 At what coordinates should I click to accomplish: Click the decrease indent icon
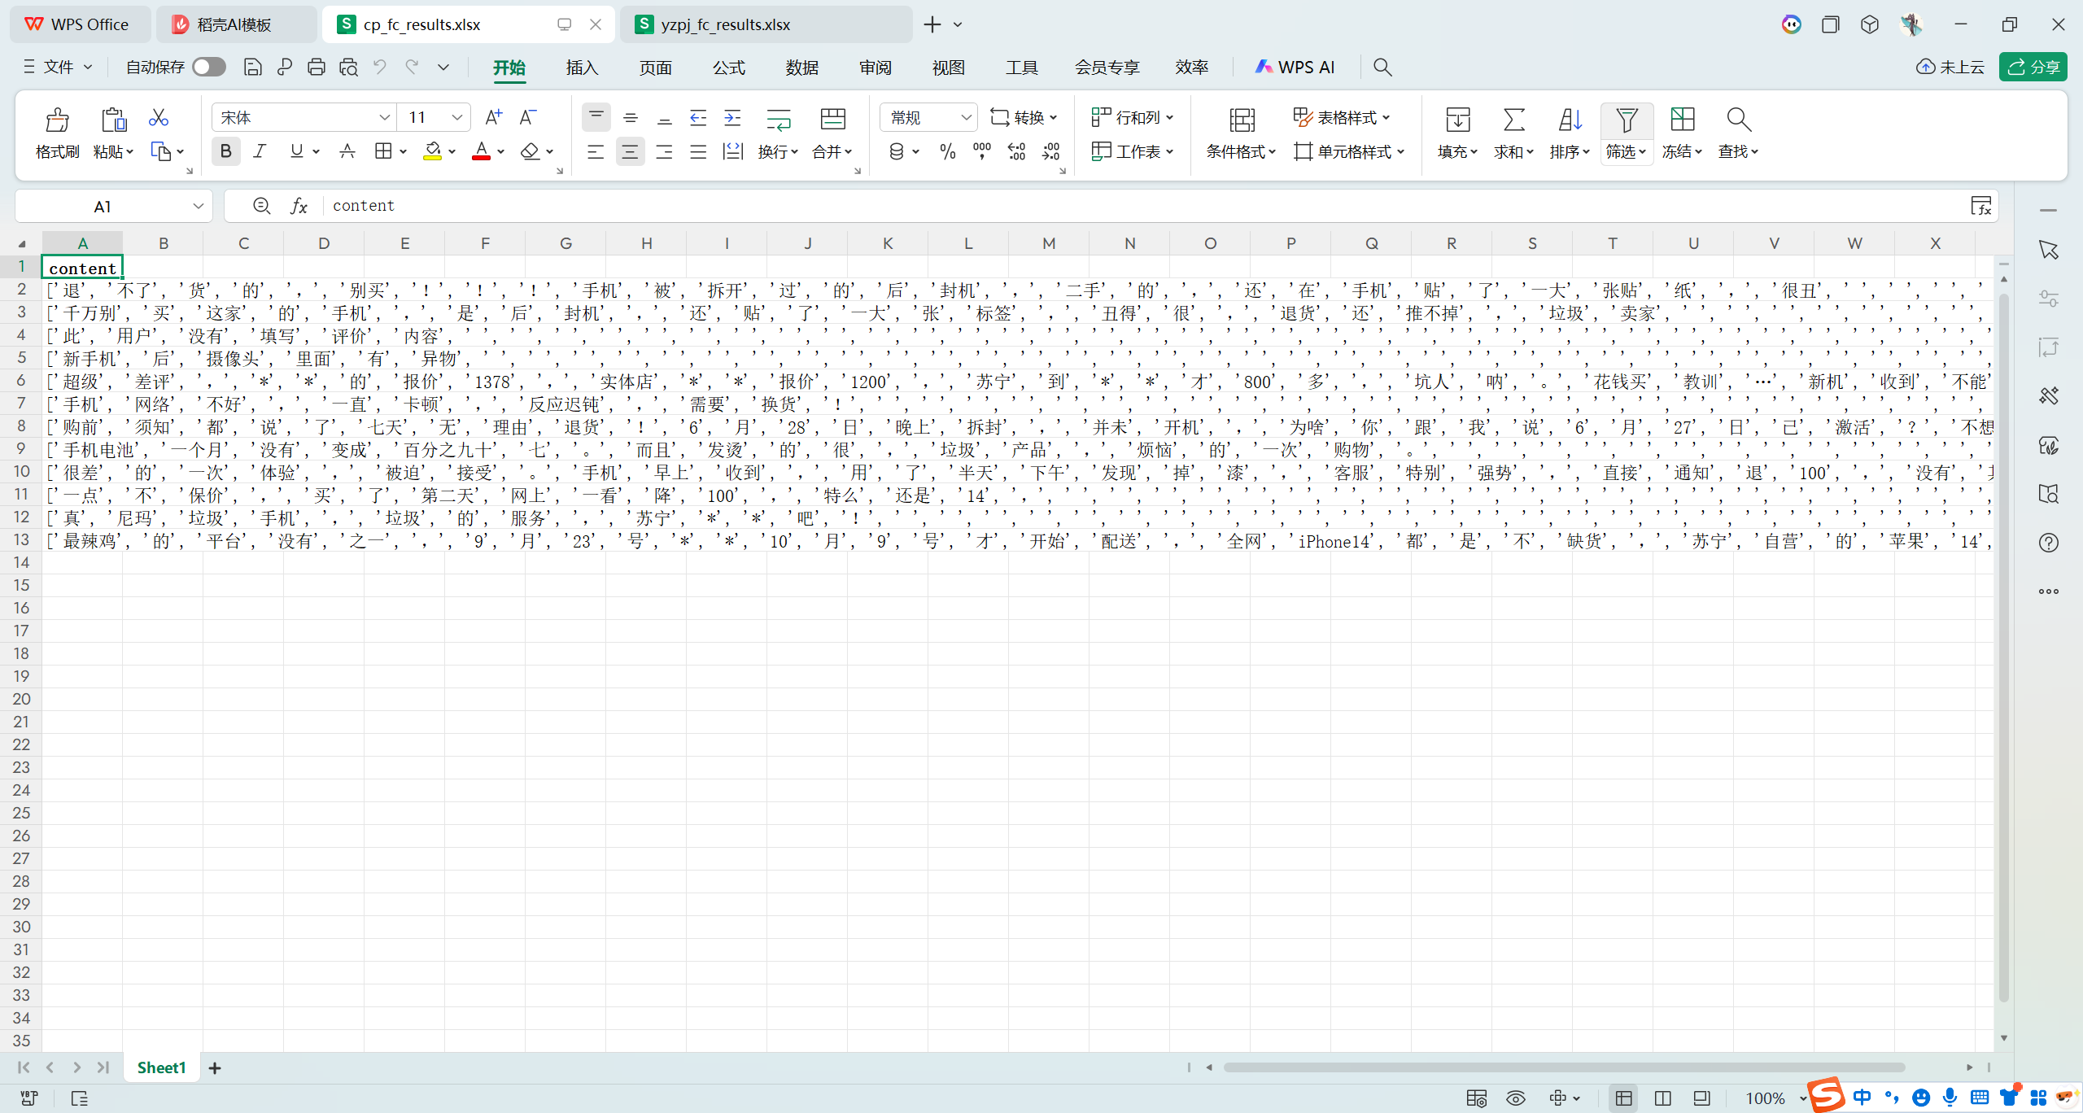pos(698,118)
